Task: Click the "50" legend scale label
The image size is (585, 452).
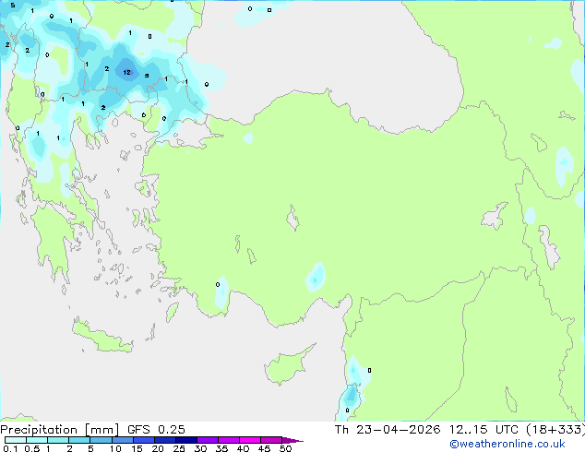Action: [x=286, y=448]
